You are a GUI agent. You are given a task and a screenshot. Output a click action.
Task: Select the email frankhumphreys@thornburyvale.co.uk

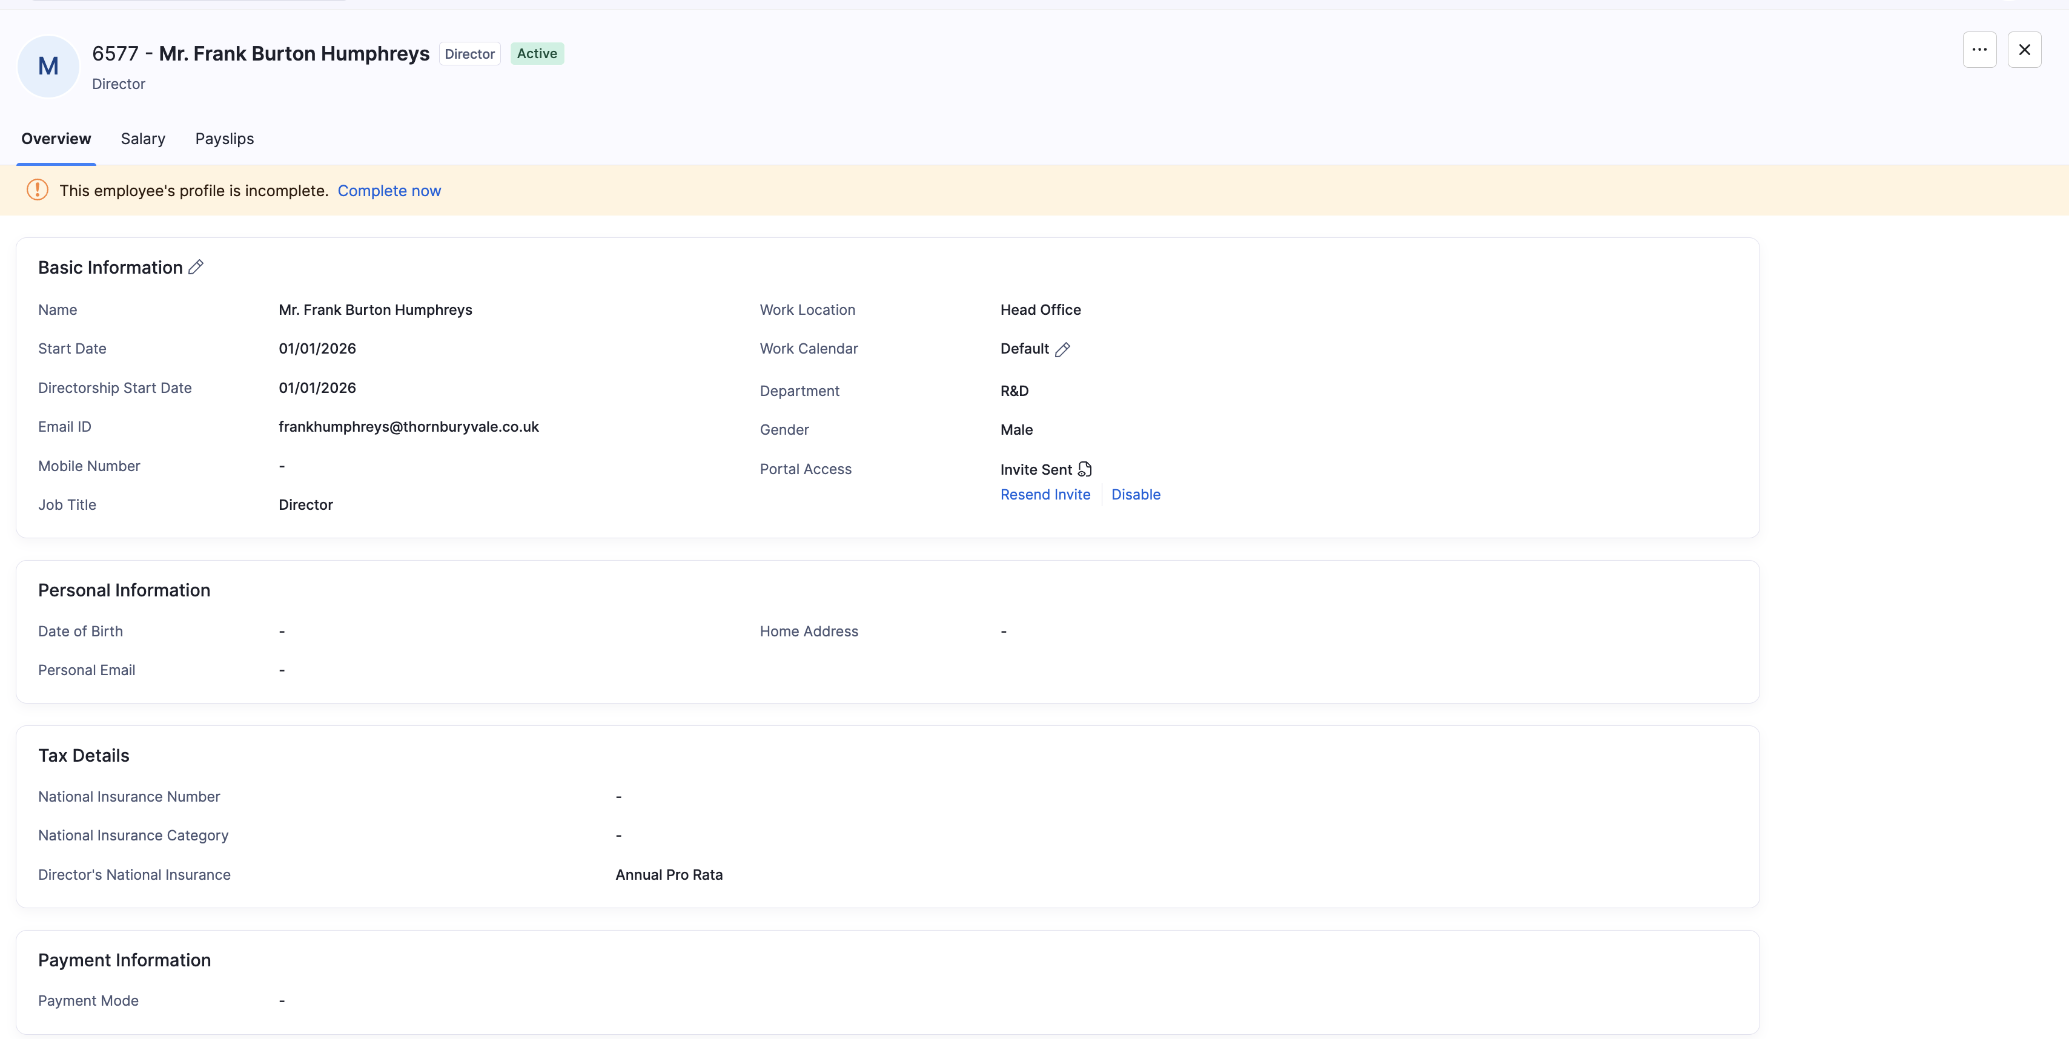tap(409, 427)
